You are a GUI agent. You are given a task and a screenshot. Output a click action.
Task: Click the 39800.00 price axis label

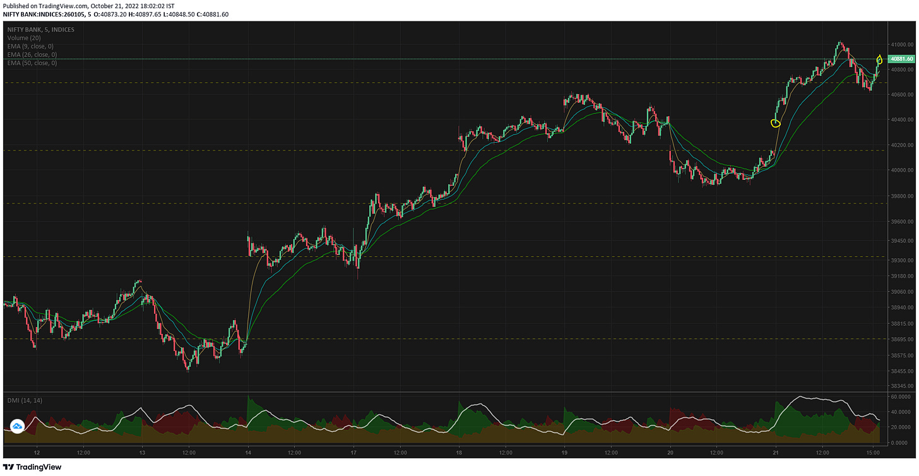click(x=903, y=196)
